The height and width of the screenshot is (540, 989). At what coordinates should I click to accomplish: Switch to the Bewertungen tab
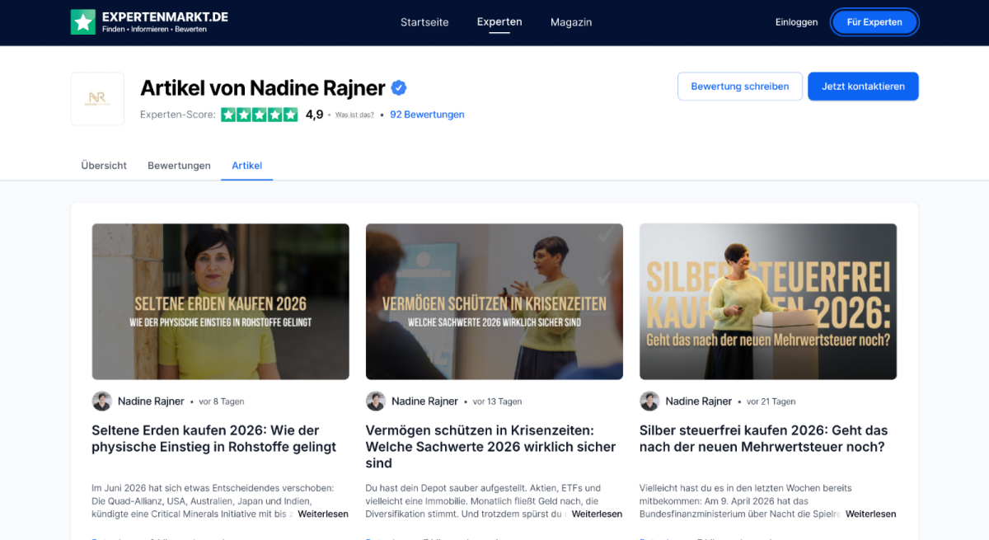tap(179, 166)
